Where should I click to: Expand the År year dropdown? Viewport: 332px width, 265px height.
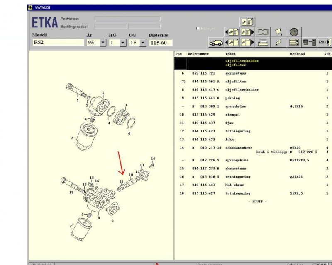(x=103, y=43)
